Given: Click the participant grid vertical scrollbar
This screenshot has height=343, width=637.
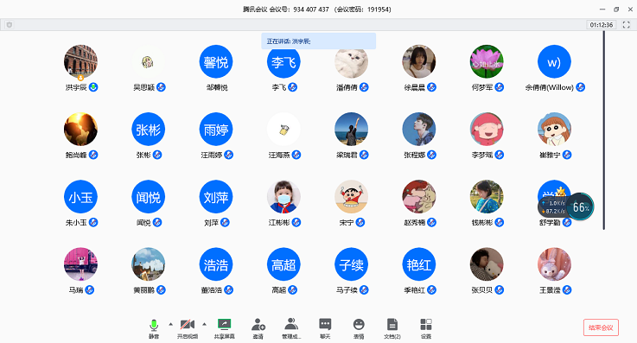Looking at the screenshot, I should (603, 130).
